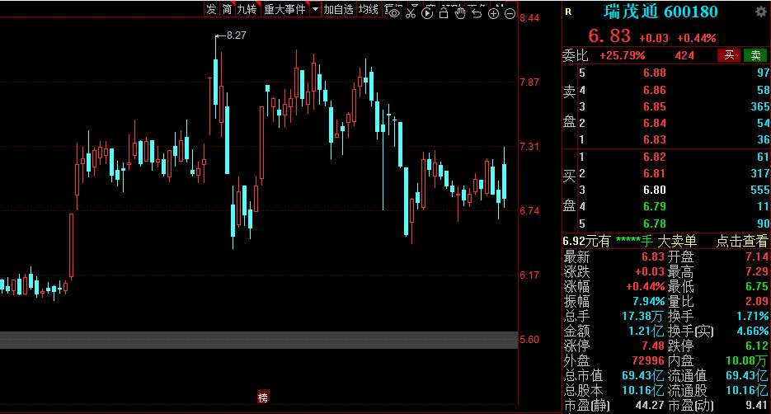Select sell level 1 price 6.83

pyautogui.click(x=655, y=139)
